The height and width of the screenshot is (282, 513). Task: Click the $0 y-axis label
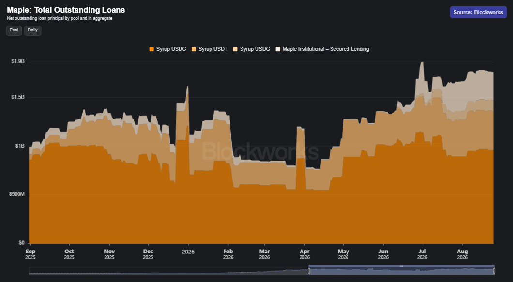pos(22,243)
